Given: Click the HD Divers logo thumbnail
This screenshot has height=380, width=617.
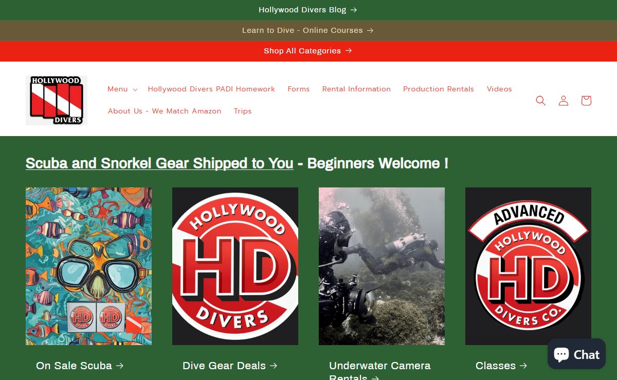Looking at the screenshot, I should pyautogui.click(x=235, y=266).
